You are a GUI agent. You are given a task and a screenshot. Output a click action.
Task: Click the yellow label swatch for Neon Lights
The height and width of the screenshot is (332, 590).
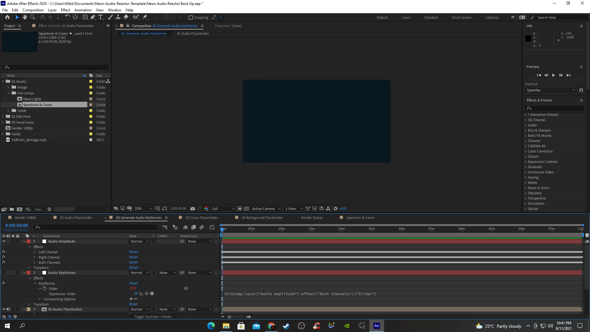pyautogui.click(x=91, y=99)
